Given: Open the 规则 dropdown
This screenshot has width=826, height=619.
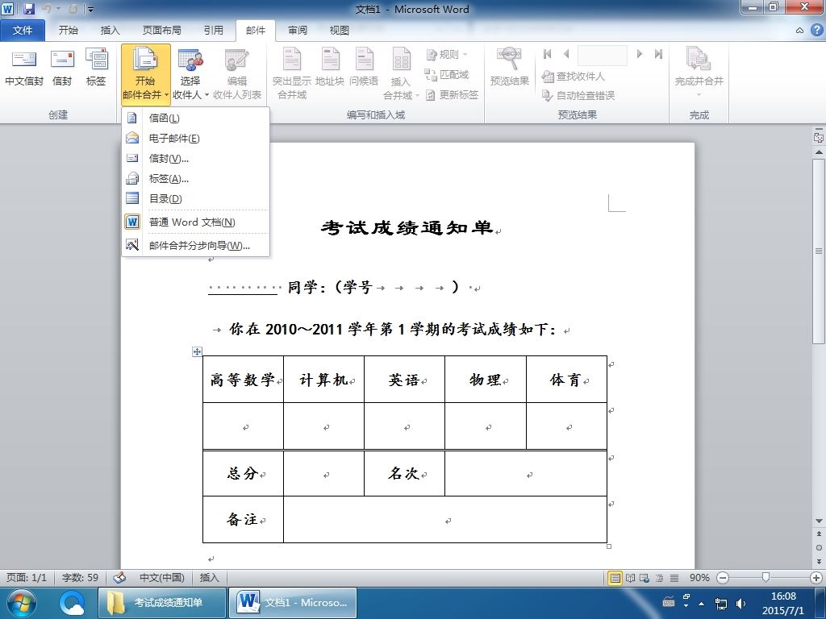Looking at the screenshot, I should (447, 54).
